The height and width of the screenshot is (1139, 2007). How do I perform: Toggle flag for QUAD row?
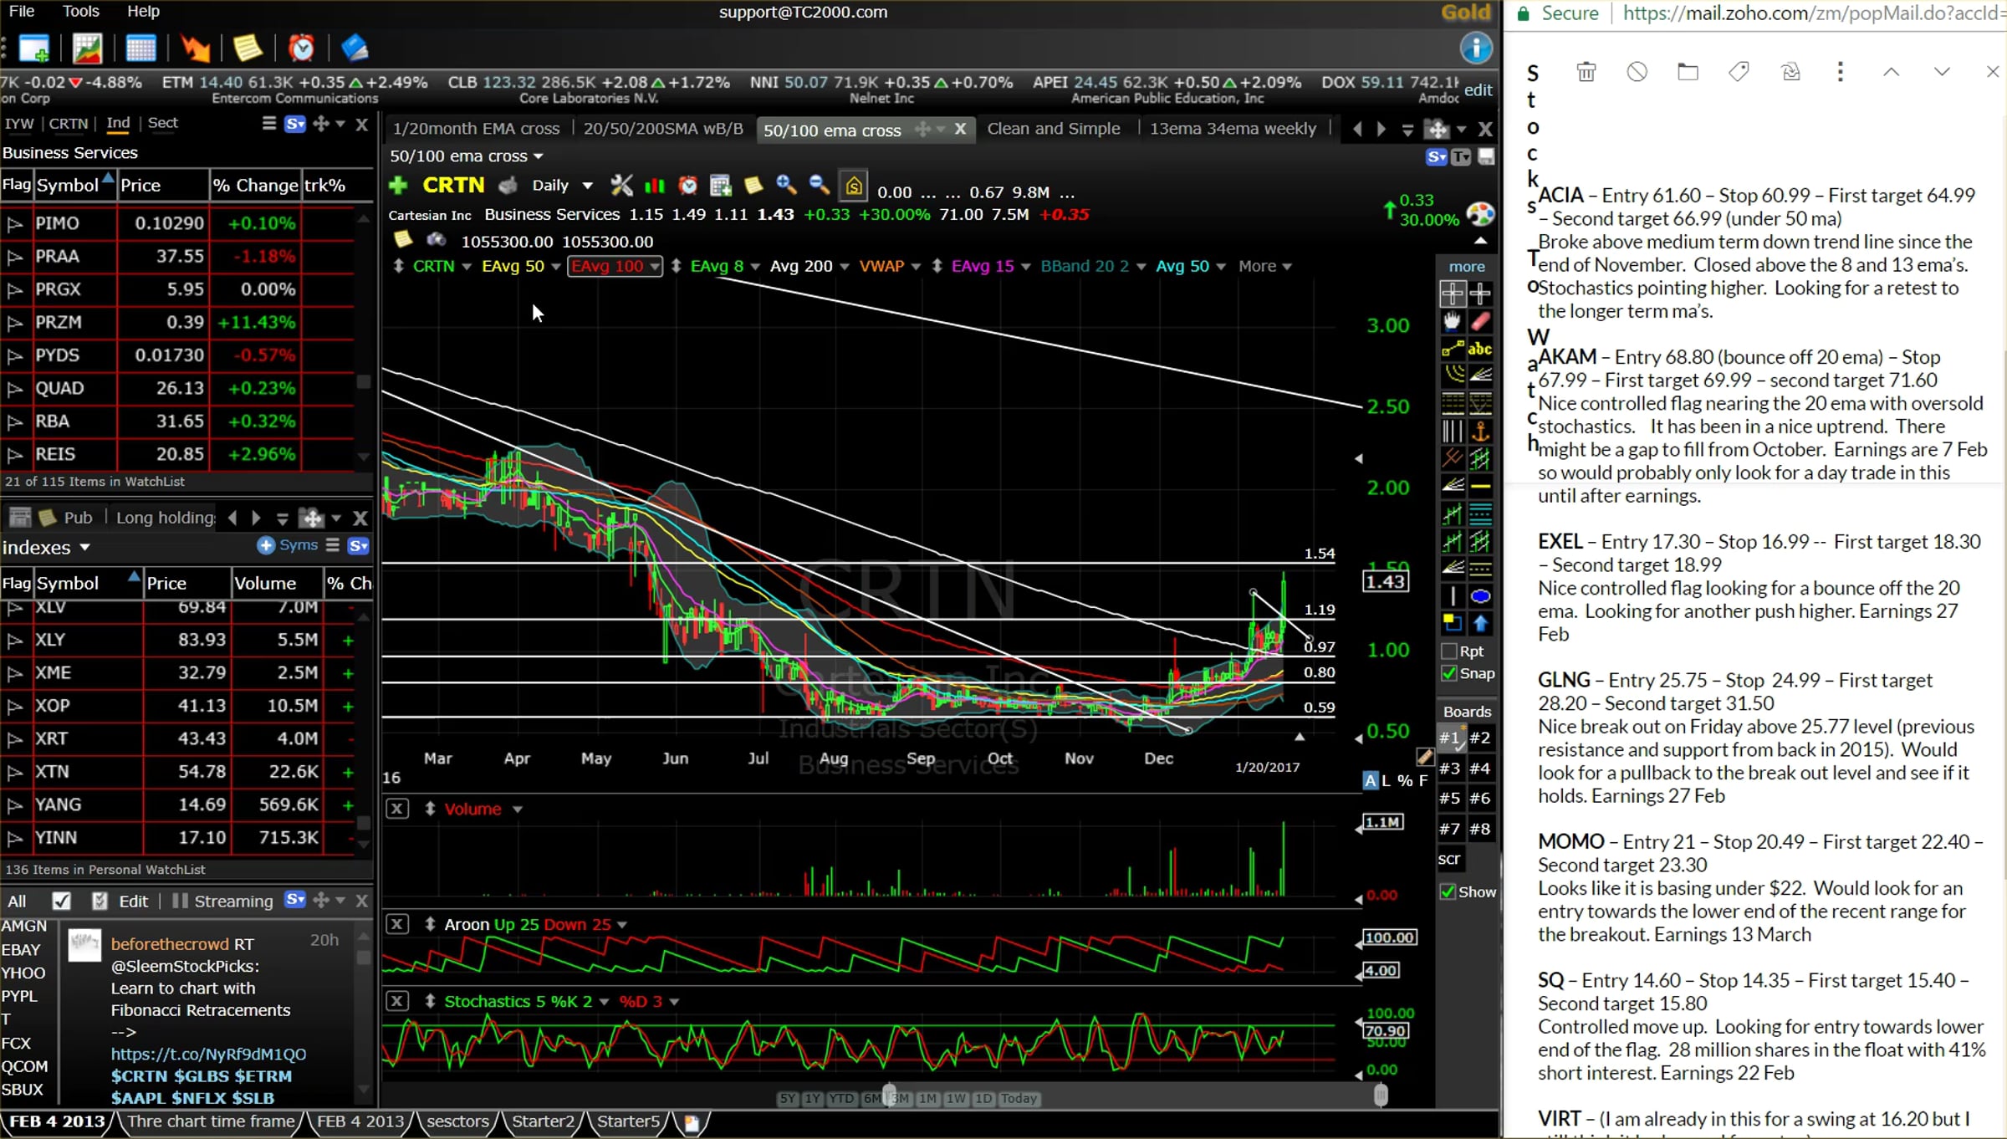(14, 388)
